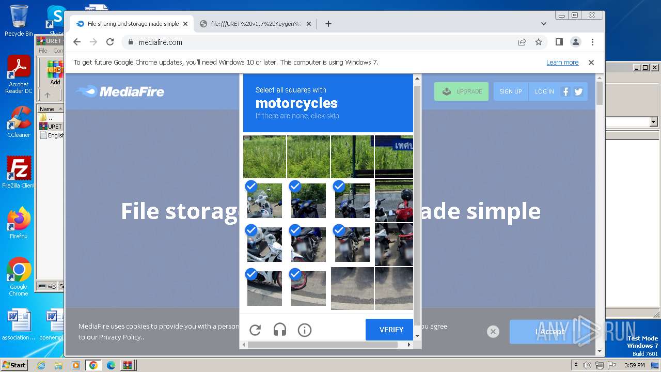Open Internet Explorer from the taskbar
This screenshot has height=372, width=661.
[x=41, y=365]
